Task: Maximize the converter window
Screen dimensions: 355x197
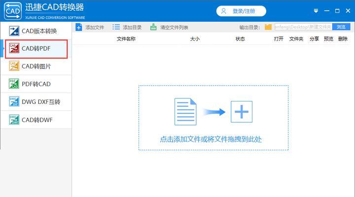Action: point(337,11)
